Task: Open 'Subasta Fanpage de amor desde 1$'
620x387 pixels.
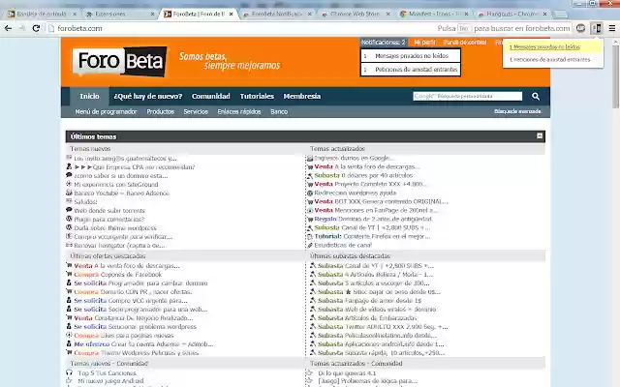Action: pos(370,301)
